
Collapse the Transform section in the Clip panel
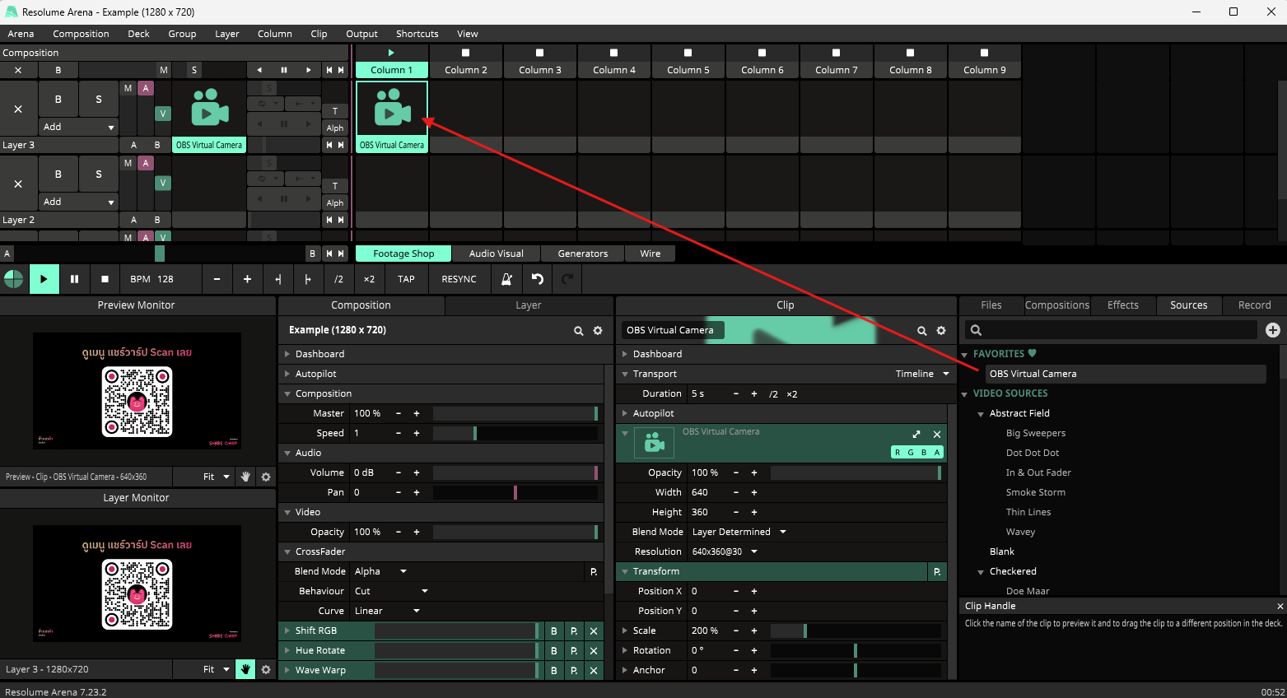tap(625, 570)
